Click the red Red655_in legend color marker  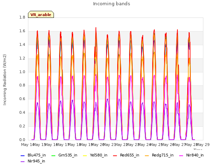coord(115,155)
